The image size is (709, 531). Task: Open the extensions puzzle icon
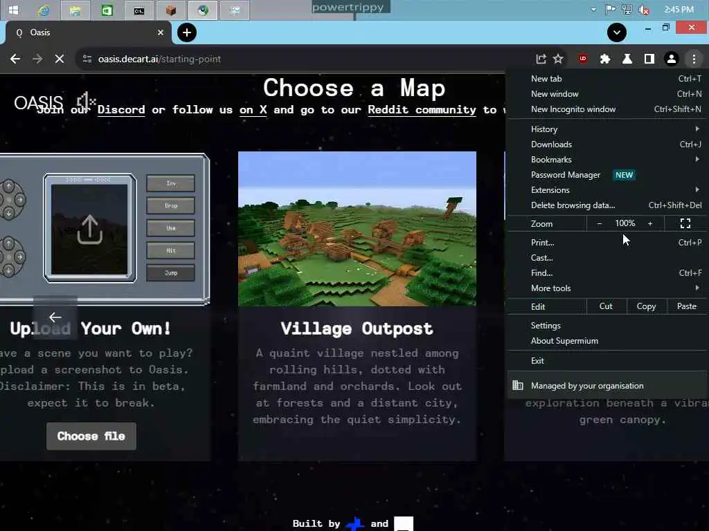(x=605, y=59)
